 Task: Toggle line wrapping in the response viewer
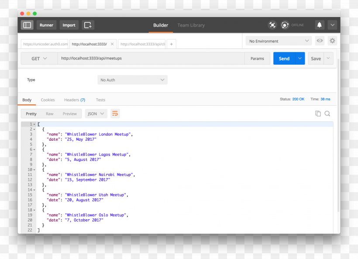point(115,113)
